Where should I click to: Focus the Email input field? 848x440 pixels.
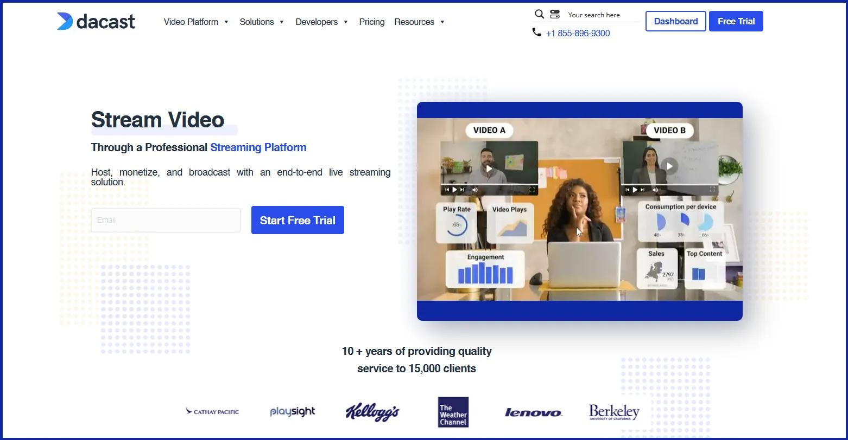[166, 220]
